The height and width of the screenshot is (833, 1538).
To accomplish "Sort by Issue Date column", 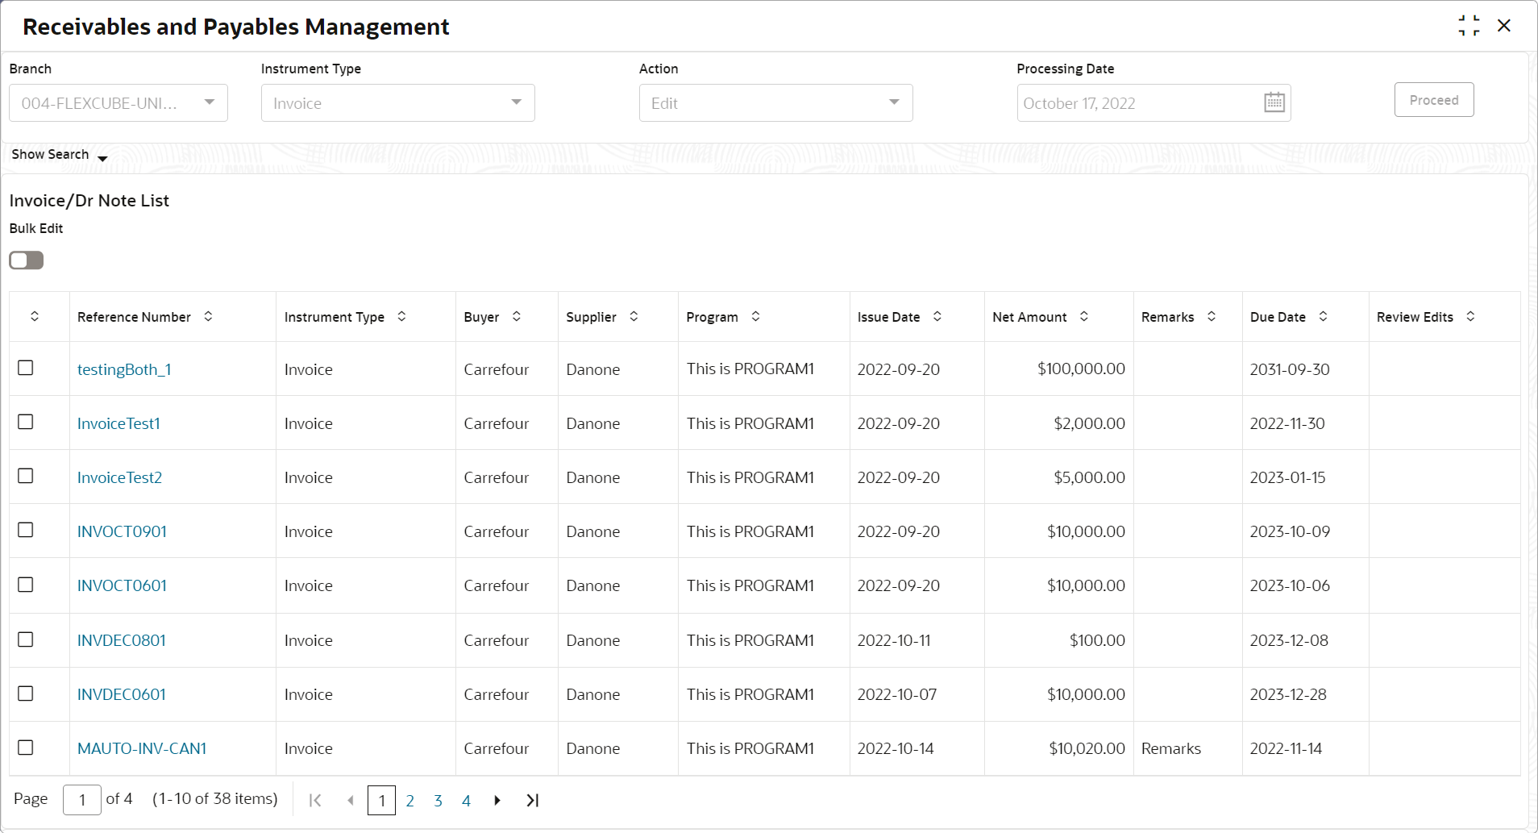I will pos(937,316).
